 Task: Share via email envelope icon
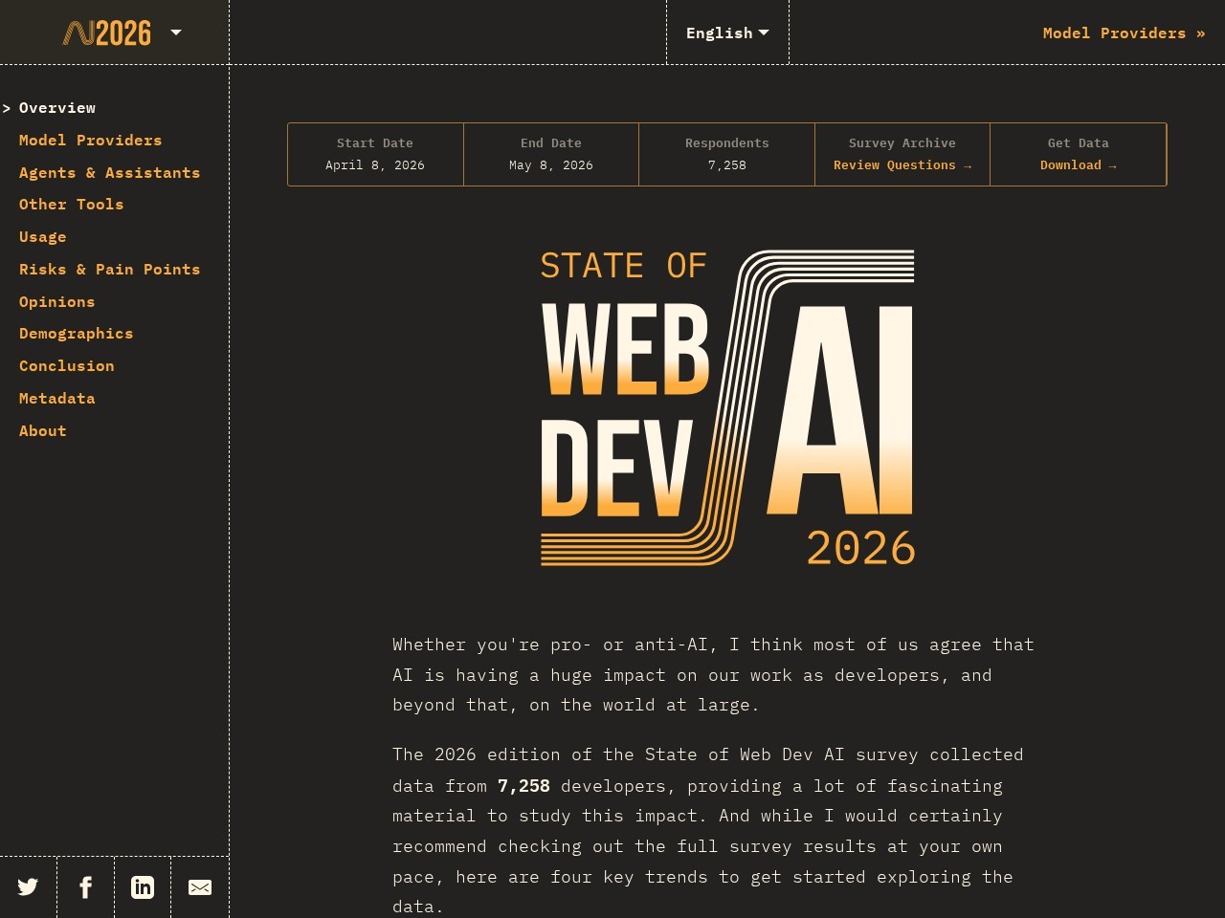pyautogui.click(x=200, y=887)
